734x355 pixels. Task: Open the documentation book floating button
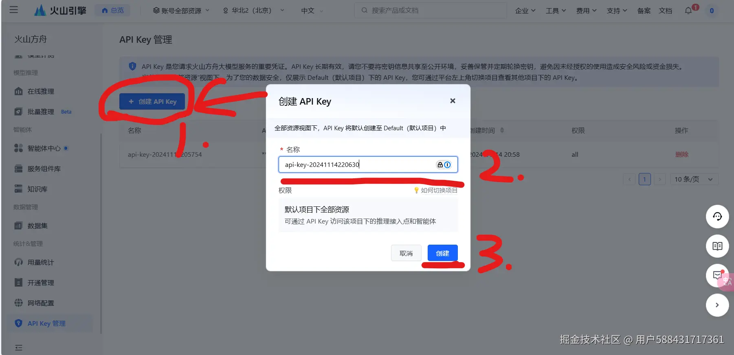click(717, 246)
